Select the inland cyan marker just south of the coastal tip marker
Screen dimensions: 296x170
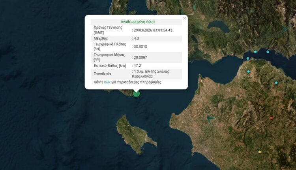pyautogui.click(x=249, y=72)
